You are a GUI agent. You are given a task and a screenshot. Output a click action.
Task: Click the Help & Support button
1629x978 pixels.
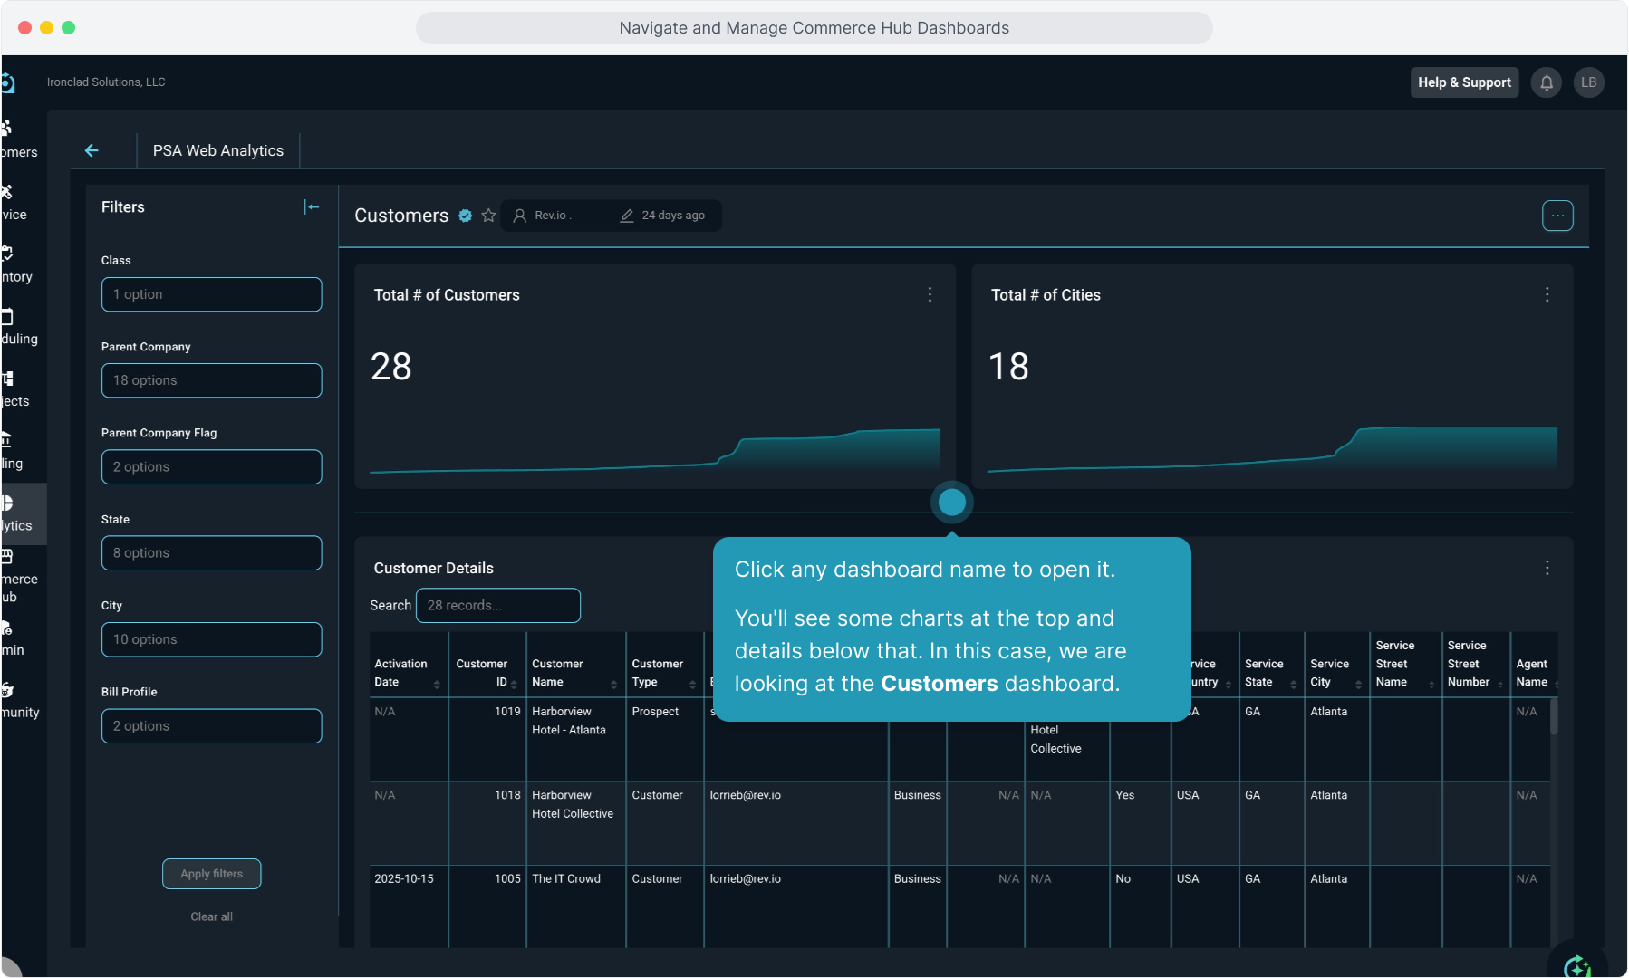point(1464,82)
